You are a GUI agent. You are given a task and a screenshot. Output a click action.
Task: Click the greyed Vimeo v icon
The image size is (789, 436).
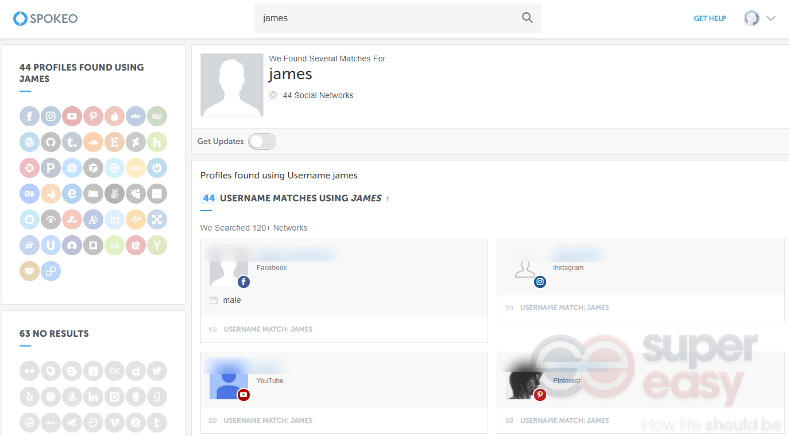[x=114, y=423]
